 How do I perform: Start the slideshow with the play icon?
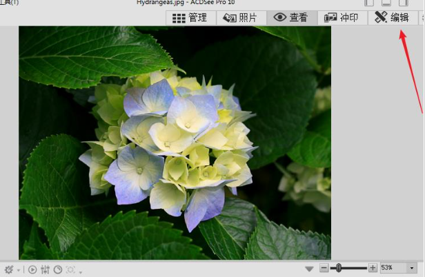[x=32, y=269]
